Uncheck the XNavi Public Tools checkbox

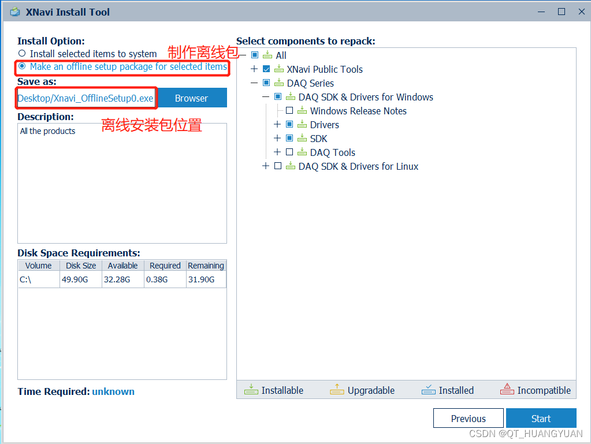pos(266,69)
